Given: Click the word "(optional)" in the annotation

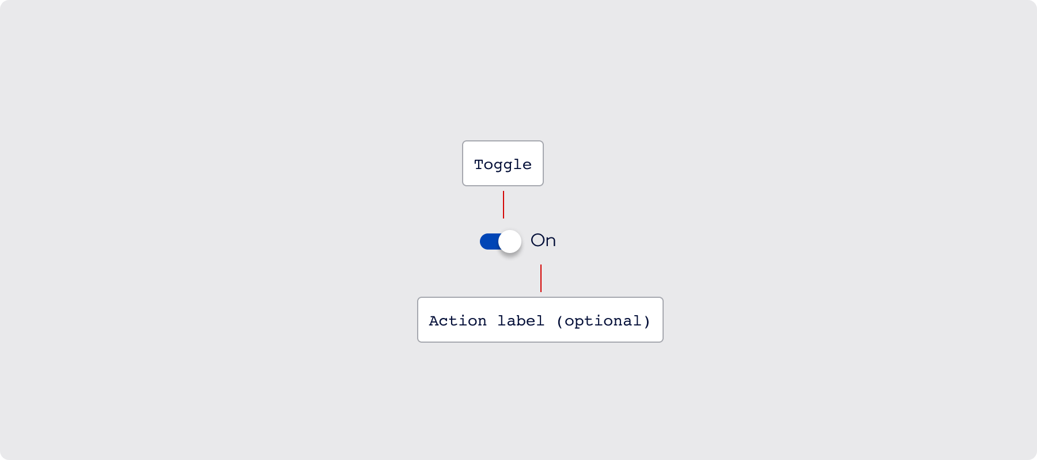Looking at the screenshot, I should [603, 321].
